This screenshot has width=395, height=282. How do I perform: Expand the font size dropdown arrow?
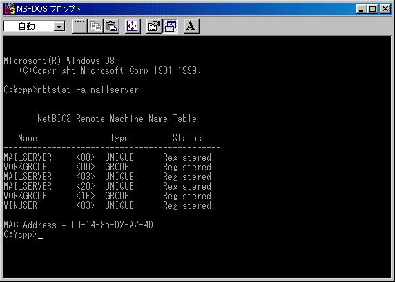(59, 26)
